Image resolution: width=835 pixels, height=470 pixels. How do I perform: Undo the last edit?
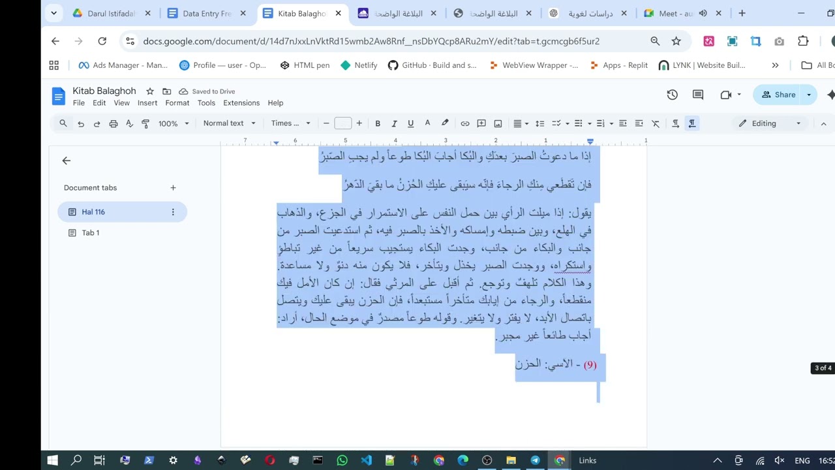point(80,123)
